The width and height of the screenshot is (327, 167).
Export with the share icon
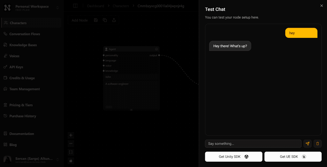pos(114,20)
